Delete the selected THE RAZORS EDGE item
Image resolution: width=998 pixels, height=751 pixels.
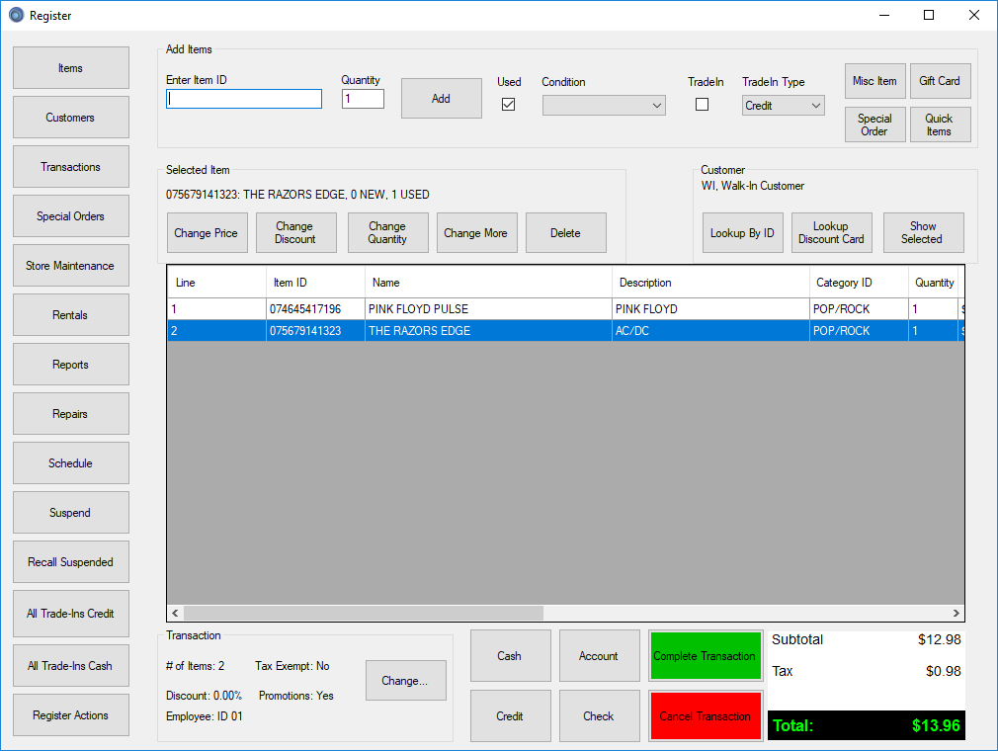[565, 232]
